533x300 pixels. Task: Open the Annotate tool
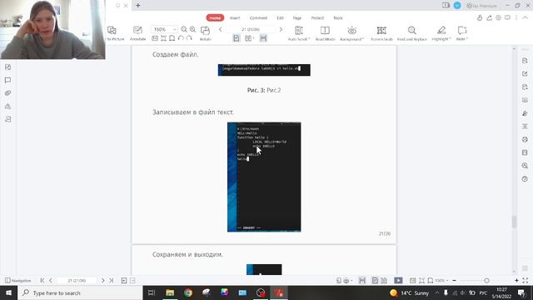pos(137,33)
